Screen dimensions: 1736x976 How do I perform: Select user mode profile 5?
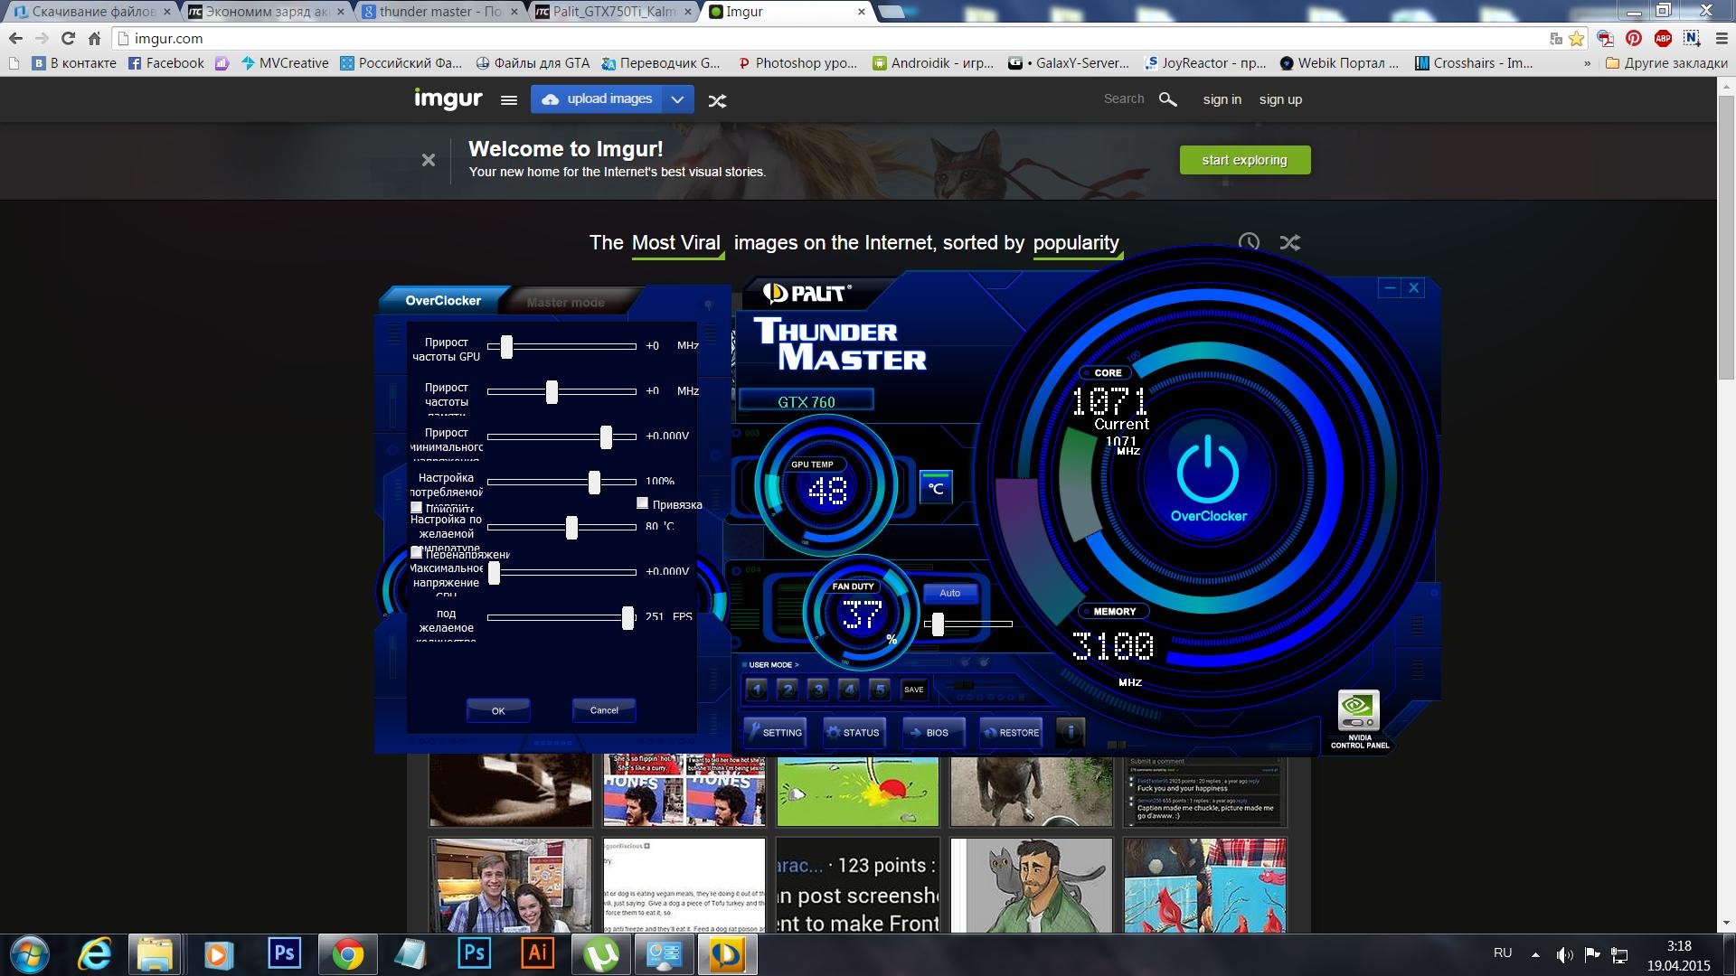(x=880, y=690)
